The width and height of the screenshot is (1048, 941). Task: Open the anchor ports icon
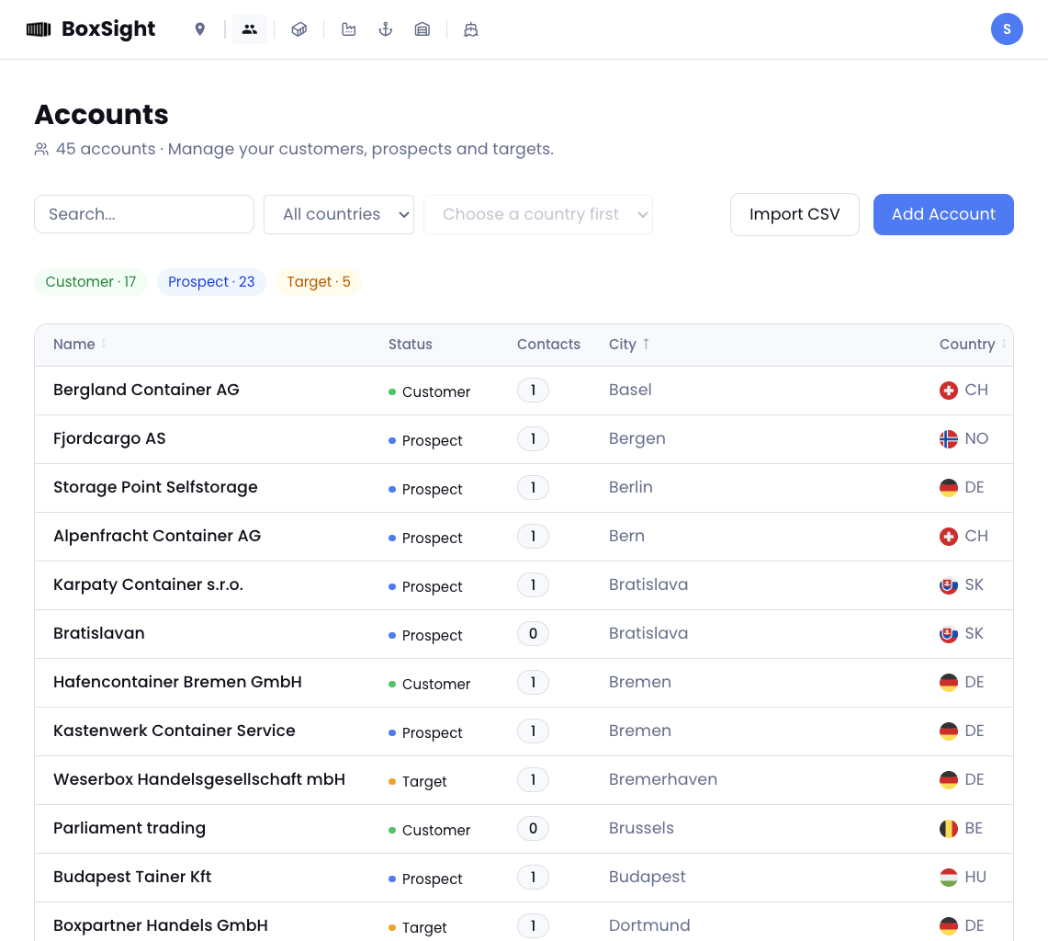click(386, 29)
